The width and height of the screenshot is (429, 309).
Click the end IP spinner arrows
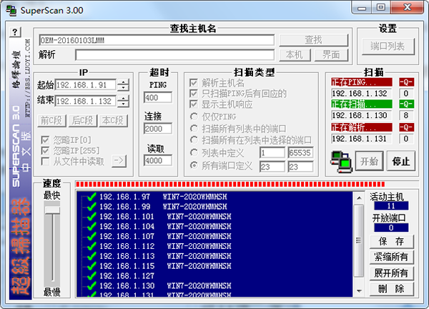click(x=124, y=102)
